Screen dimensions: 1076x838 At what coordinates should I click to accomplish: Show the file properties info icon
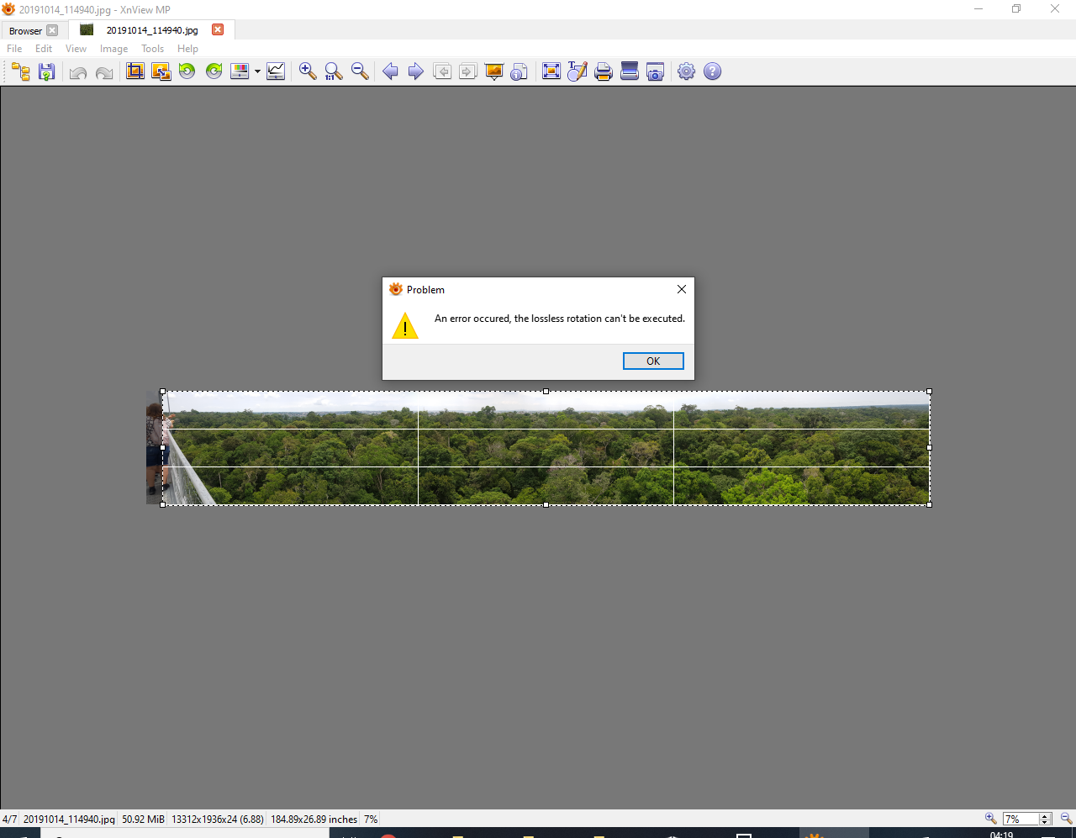pyautogui.click(x=520, y=71)
